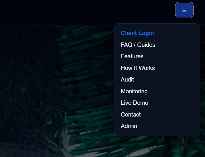205x157 pixels.
Task: Close the hamburger menu button
Action: point(184,10)
